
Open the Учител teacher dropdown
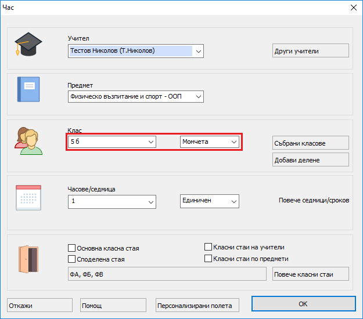tap(198, 52)
